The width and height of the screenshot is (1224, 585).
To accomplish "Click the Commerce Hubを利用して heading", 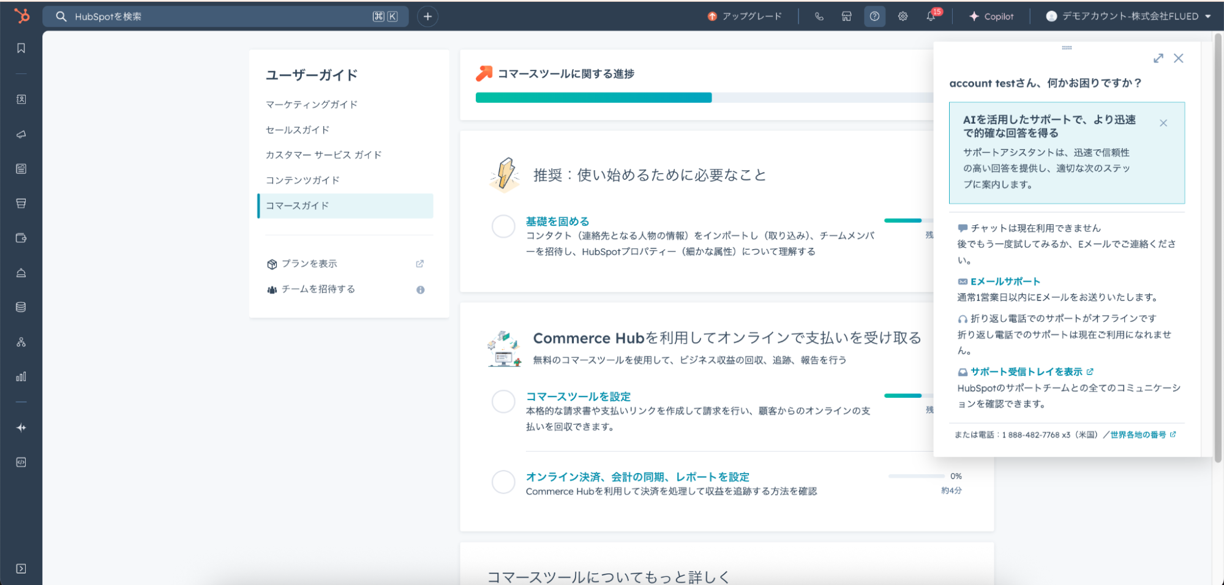I will (727, 338).
